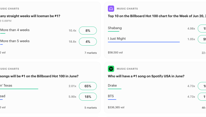The image size is (206, 117).
Task: Click the purple headphones Music Charts icon
Action: 111,8
